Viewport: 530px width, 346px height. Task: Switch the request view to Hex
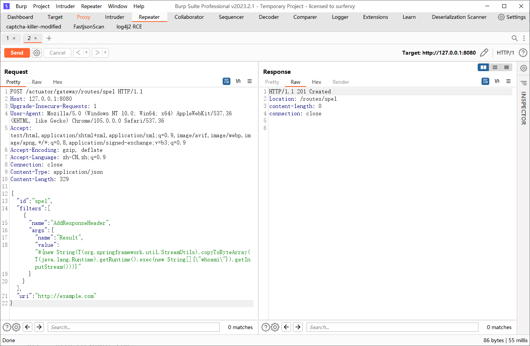(58, 82)
